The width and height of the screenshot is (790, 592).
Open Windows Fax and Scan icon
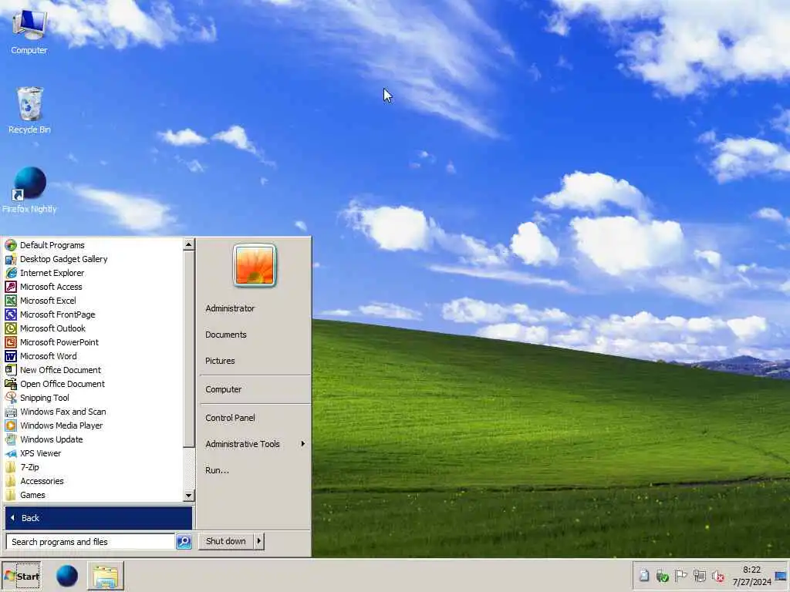tap(11, 412)
